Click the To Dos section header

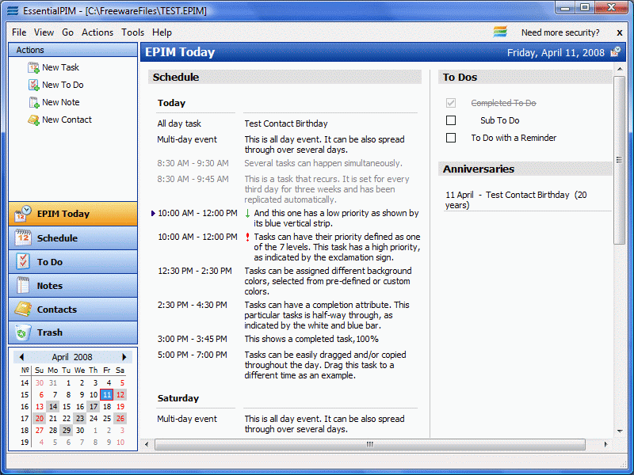point(525,77)
